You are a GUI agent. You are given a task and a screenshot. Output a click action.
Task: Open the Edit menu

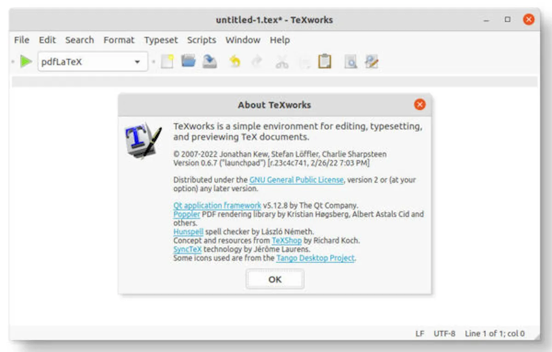point(47,40)
